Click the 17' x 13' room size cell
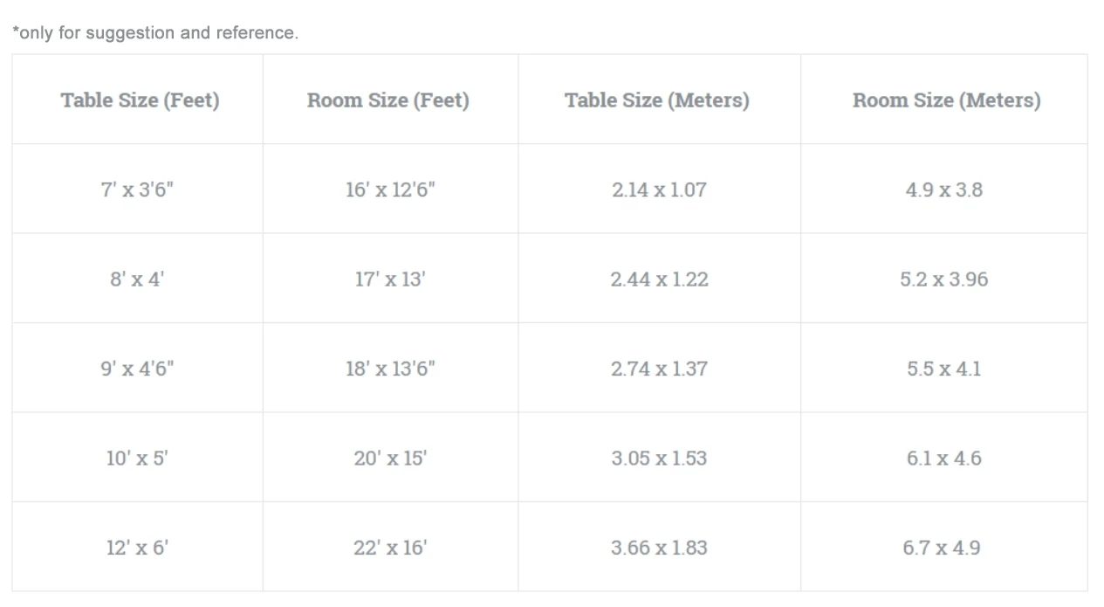Screen dimensions: 1104x607 [x=390, y=279]
